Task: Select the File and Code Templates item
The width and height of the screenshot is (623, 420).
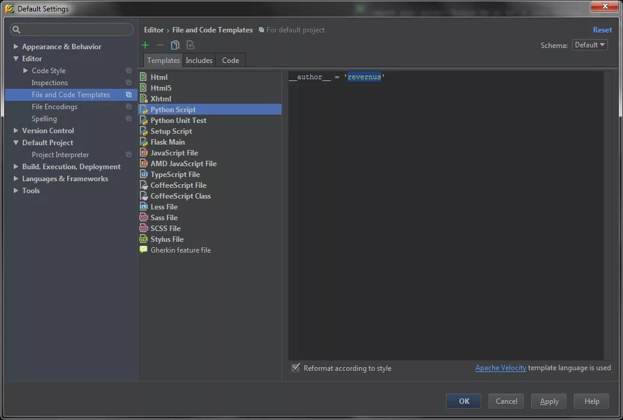Action: [x=71, y=95]
